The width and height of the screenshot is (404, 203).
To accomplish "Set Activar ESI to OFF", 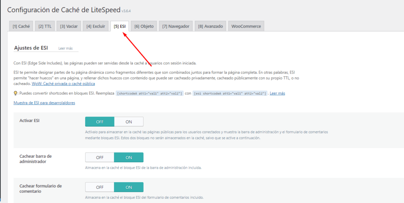I will pos(100,122).
